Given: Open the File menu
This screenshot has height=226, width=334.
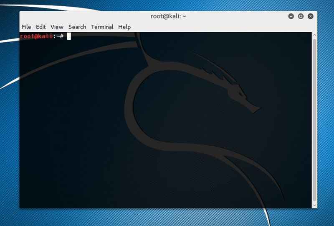Looking at the screenshot, I should tap(26, 27).
